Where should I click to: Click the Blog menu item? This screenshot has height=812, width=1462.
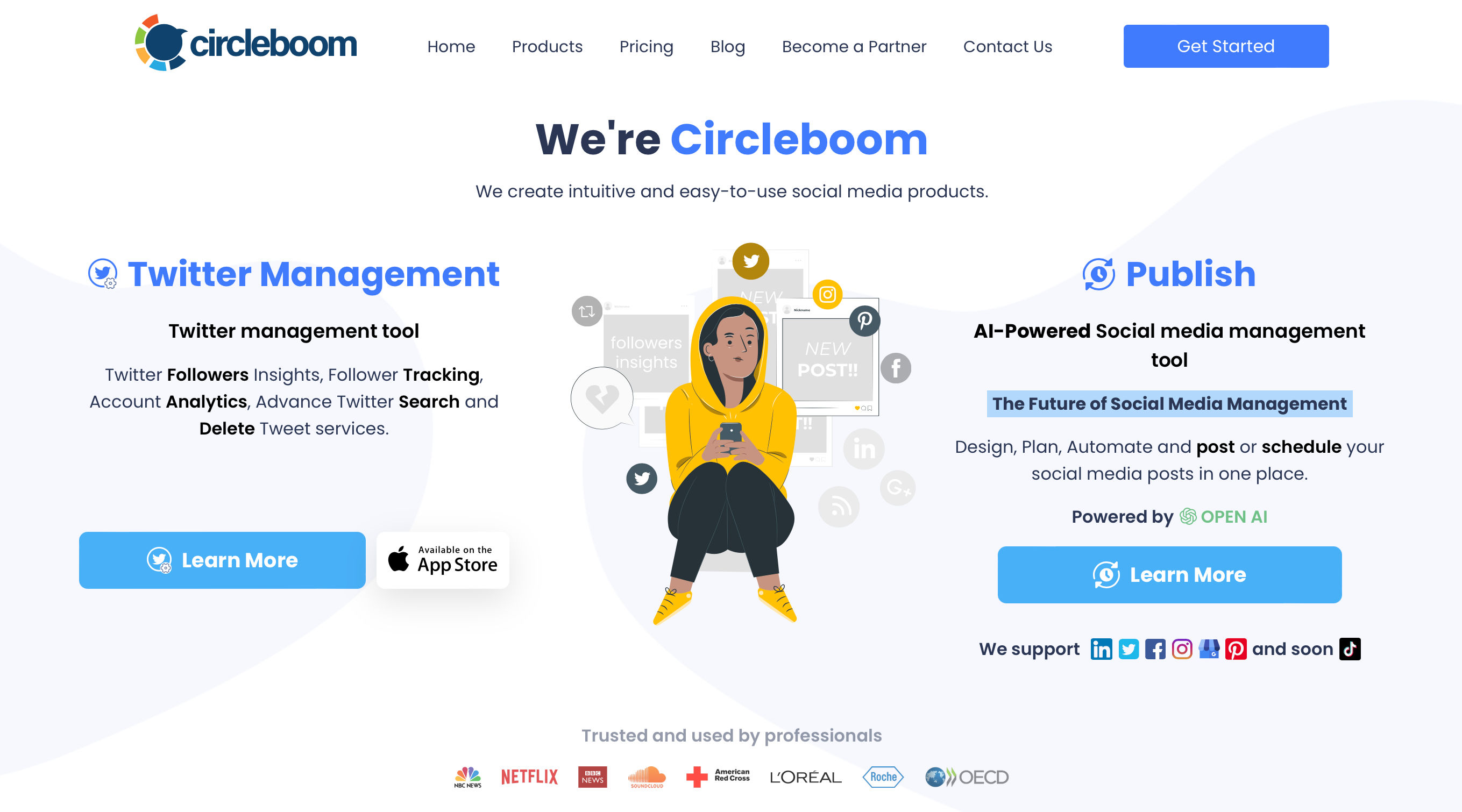[x=727, y=46]
